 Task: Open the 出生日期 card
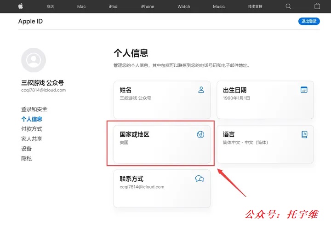pos(265,100)
